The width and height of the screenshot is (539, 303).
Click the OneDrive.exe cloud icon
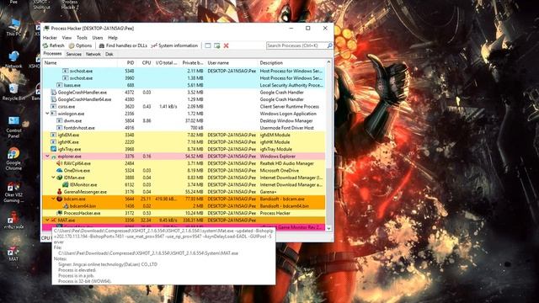tap(60, 170)
